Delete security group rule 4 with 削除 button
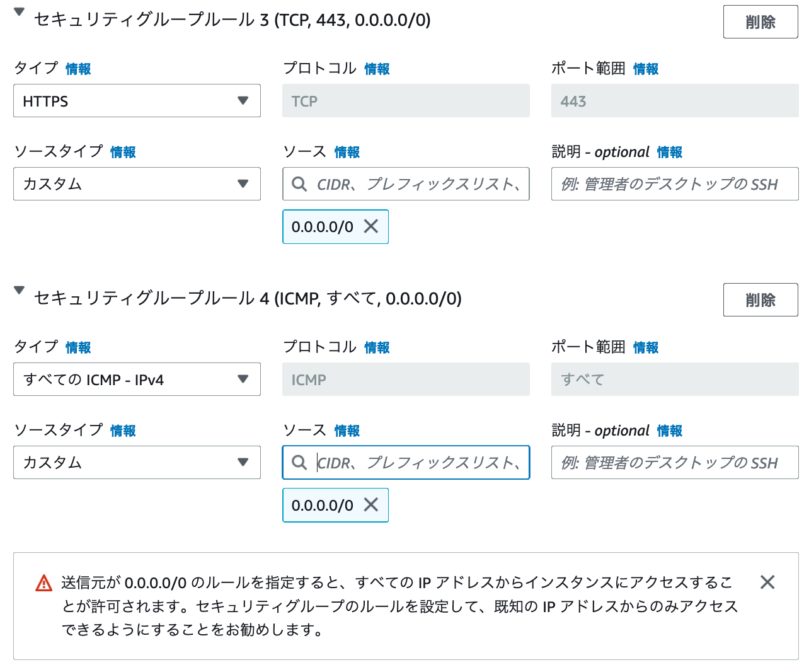Image resolution: width=809 pixels, height=672 pixels. (x=760, y=299)
